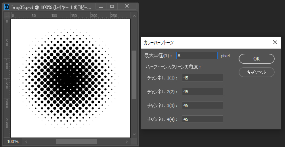Select the チャンネル 3 angle field
This screenshot has width=285, height=147.
click(203, 106)
